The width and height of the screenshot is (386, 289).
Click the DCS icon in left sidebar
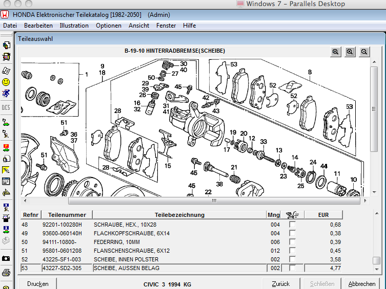point(6,107)
